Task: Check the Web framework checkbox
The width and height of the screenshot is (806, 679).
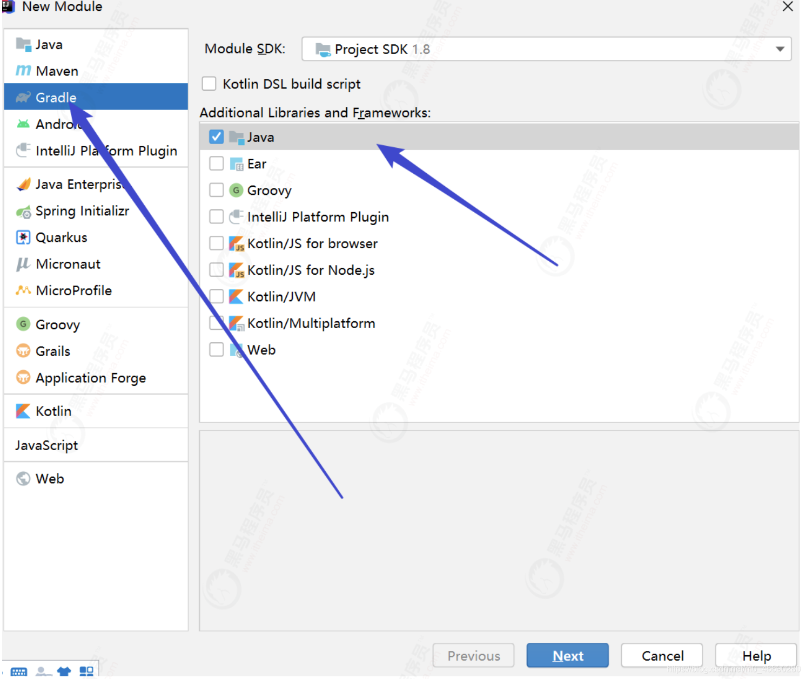Action: pos(217,350)
